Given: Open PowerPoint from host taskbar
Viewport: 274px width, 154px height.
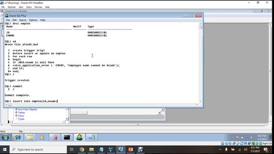Looking at the screenshot, I should coord(130,149).
